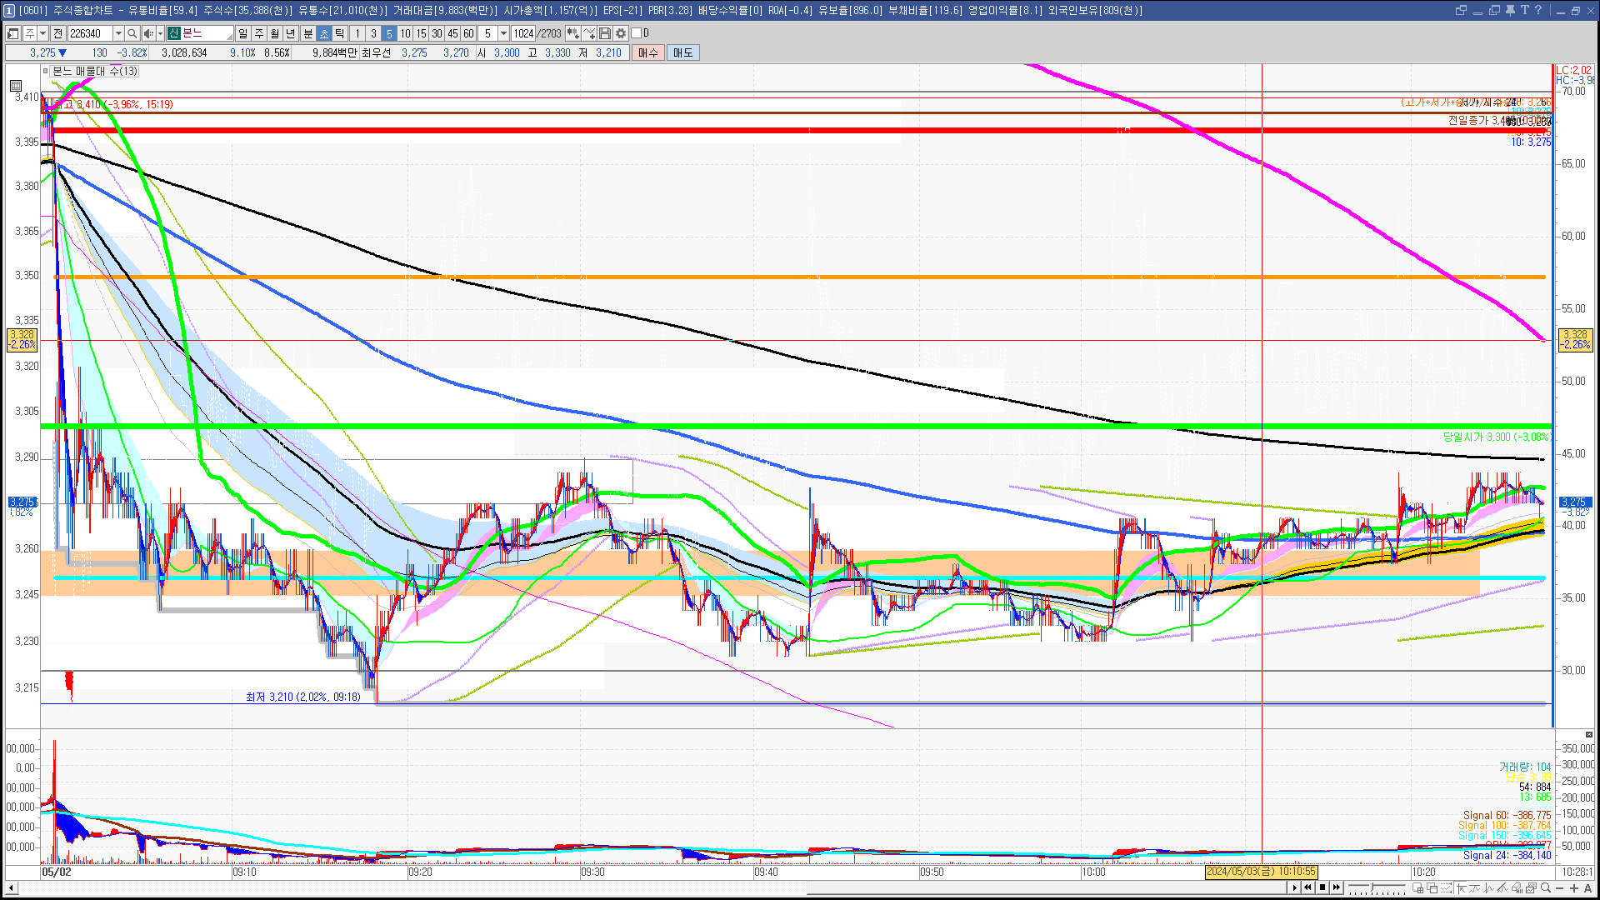Click the speaker sound icon in toolbar
1600x900 pixels.
point(148,33)
